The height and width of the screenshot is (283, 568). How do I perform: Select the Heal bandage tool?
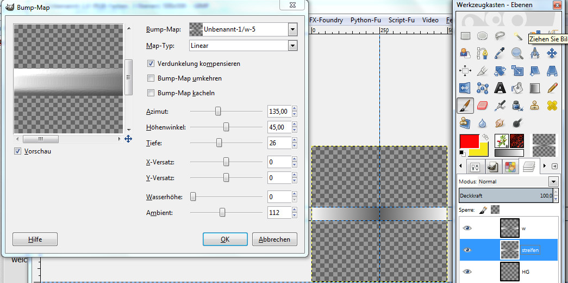552,106
